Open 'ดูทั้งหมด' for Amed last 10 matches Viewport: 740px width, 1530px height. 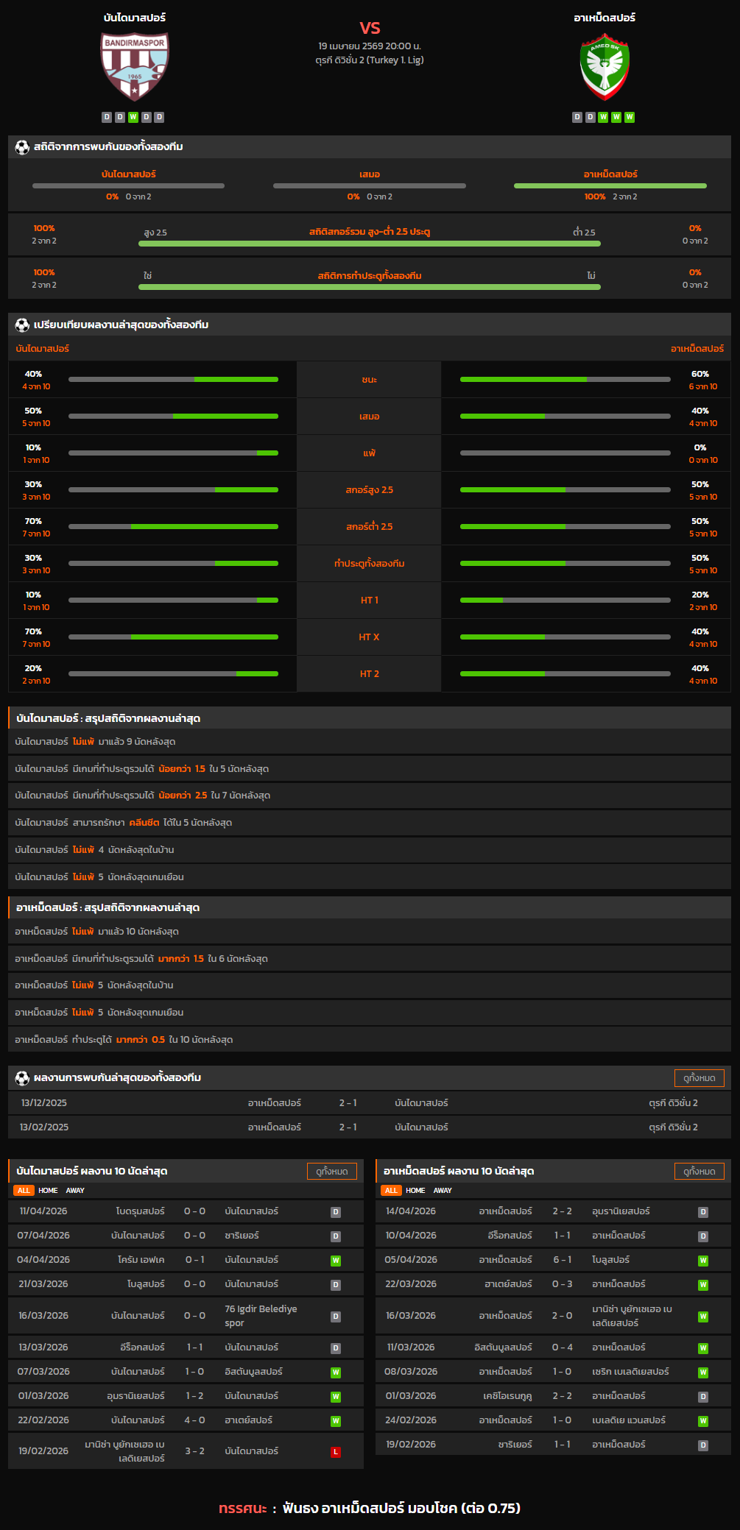[699, 1171]
